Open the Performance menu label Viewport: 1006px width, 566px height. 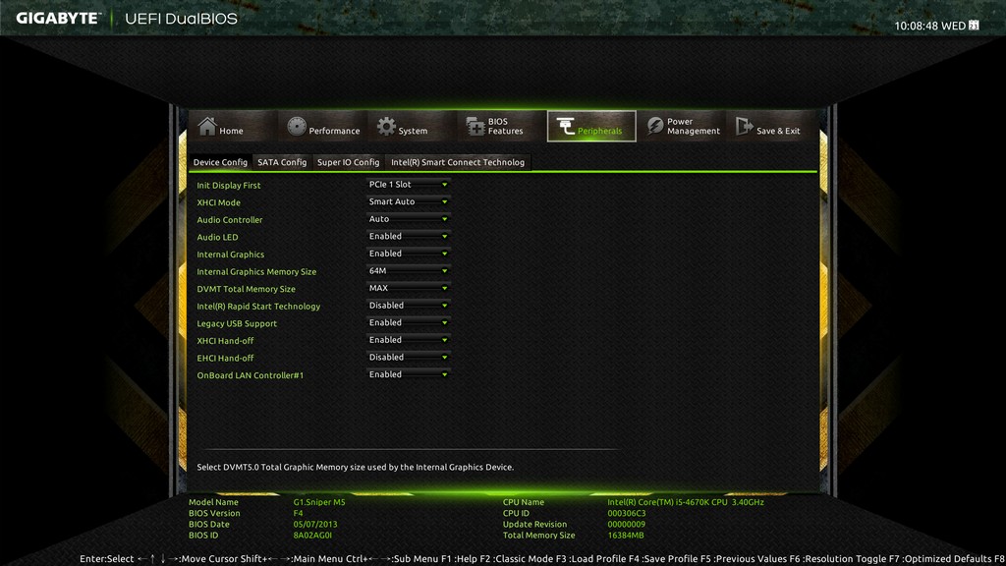click(x=334, y=131)
